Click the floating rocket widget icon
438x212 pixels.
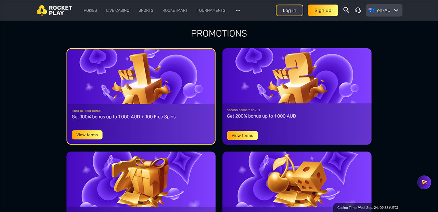pyautogui.click(x=424, y=182)
